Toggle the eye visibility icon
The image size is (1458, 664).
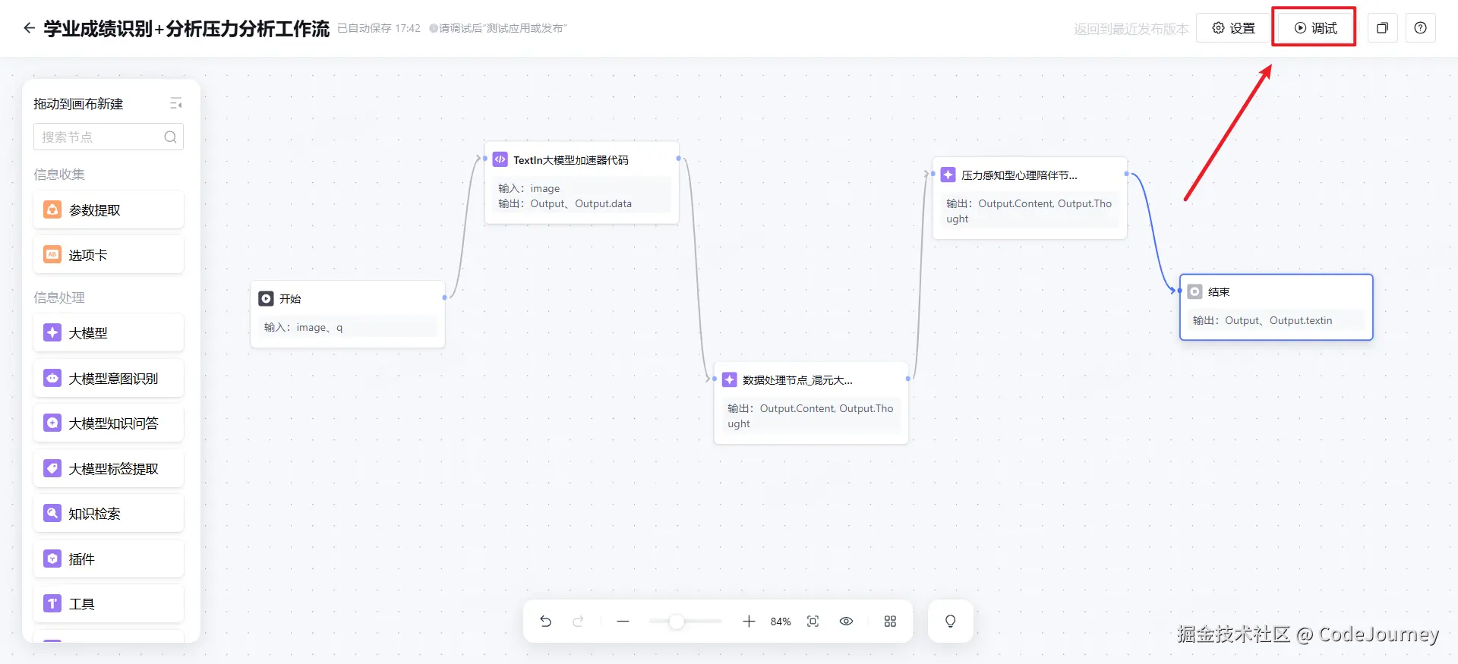click(846, 622)
